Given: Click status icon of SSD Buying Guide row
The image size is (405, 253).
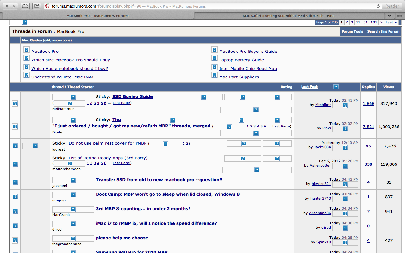Looking at the screenshot, I should click(15, 103).
